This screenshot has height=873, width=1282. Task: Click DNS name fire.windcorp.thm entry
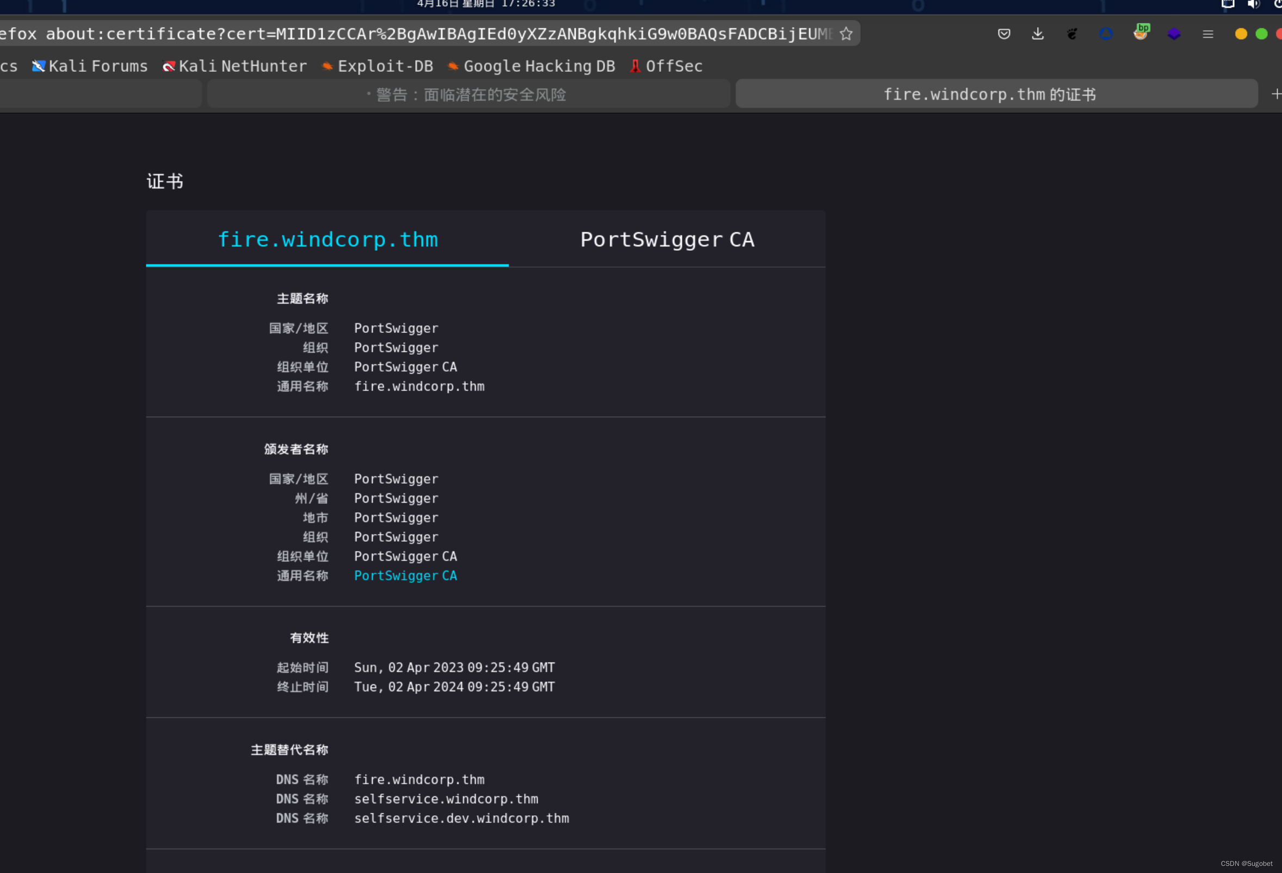coord(419,779)
